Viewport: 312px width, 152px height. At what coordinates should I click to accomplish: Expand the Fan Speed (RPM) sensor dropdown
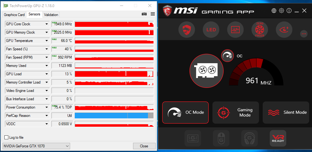click(47, 57)
